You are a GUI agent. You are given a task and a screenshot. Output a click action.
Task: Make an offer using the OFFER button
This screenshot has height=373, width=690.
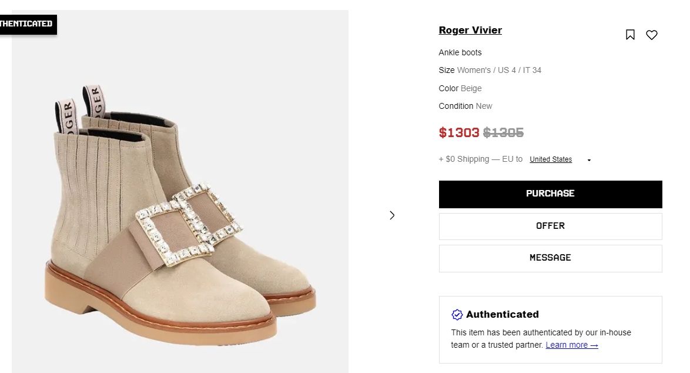point(550,226)
